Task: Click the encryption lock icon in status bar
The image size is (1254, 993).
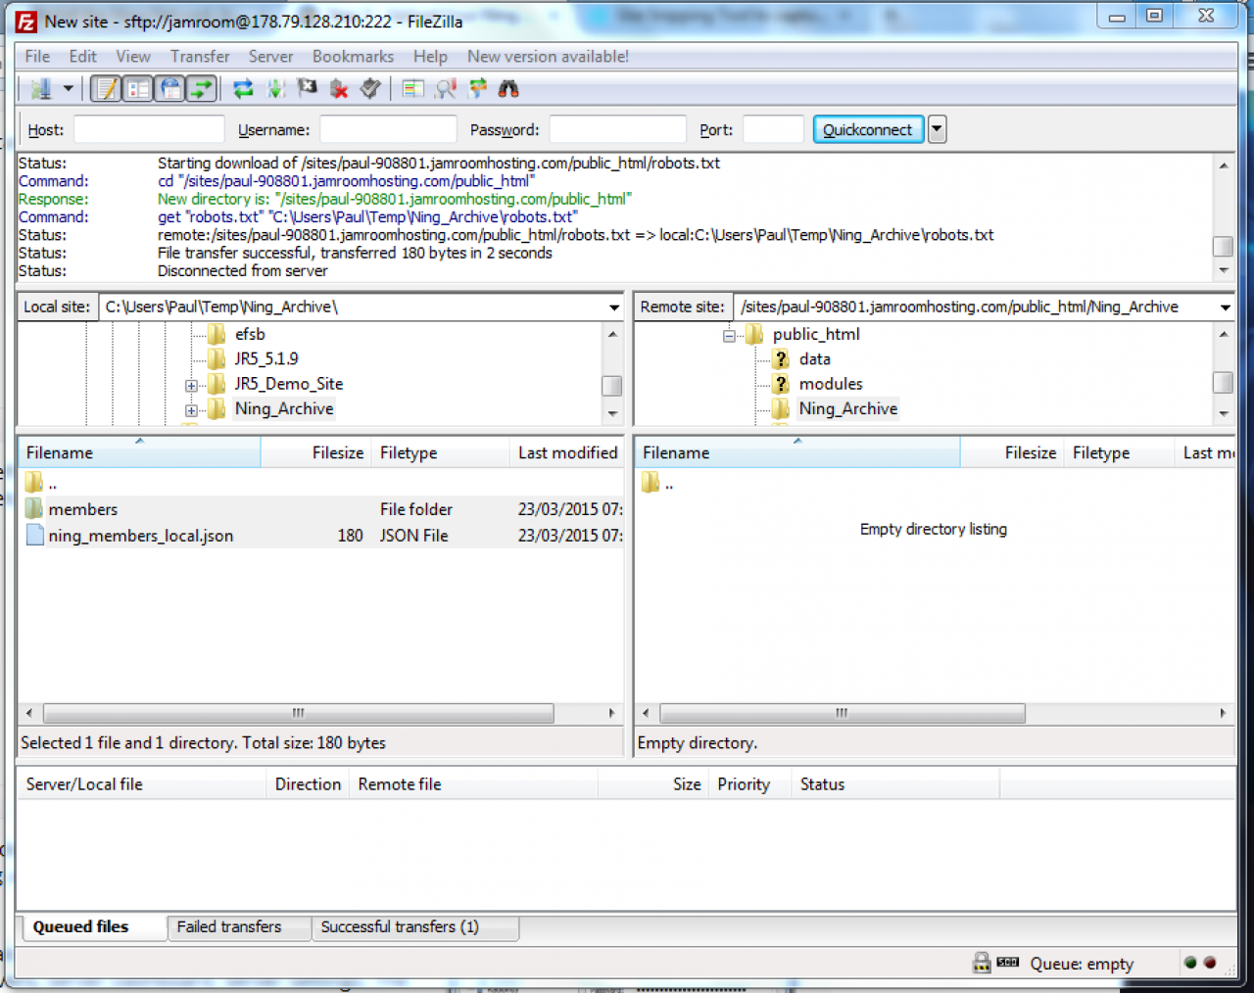Action: 981,964
